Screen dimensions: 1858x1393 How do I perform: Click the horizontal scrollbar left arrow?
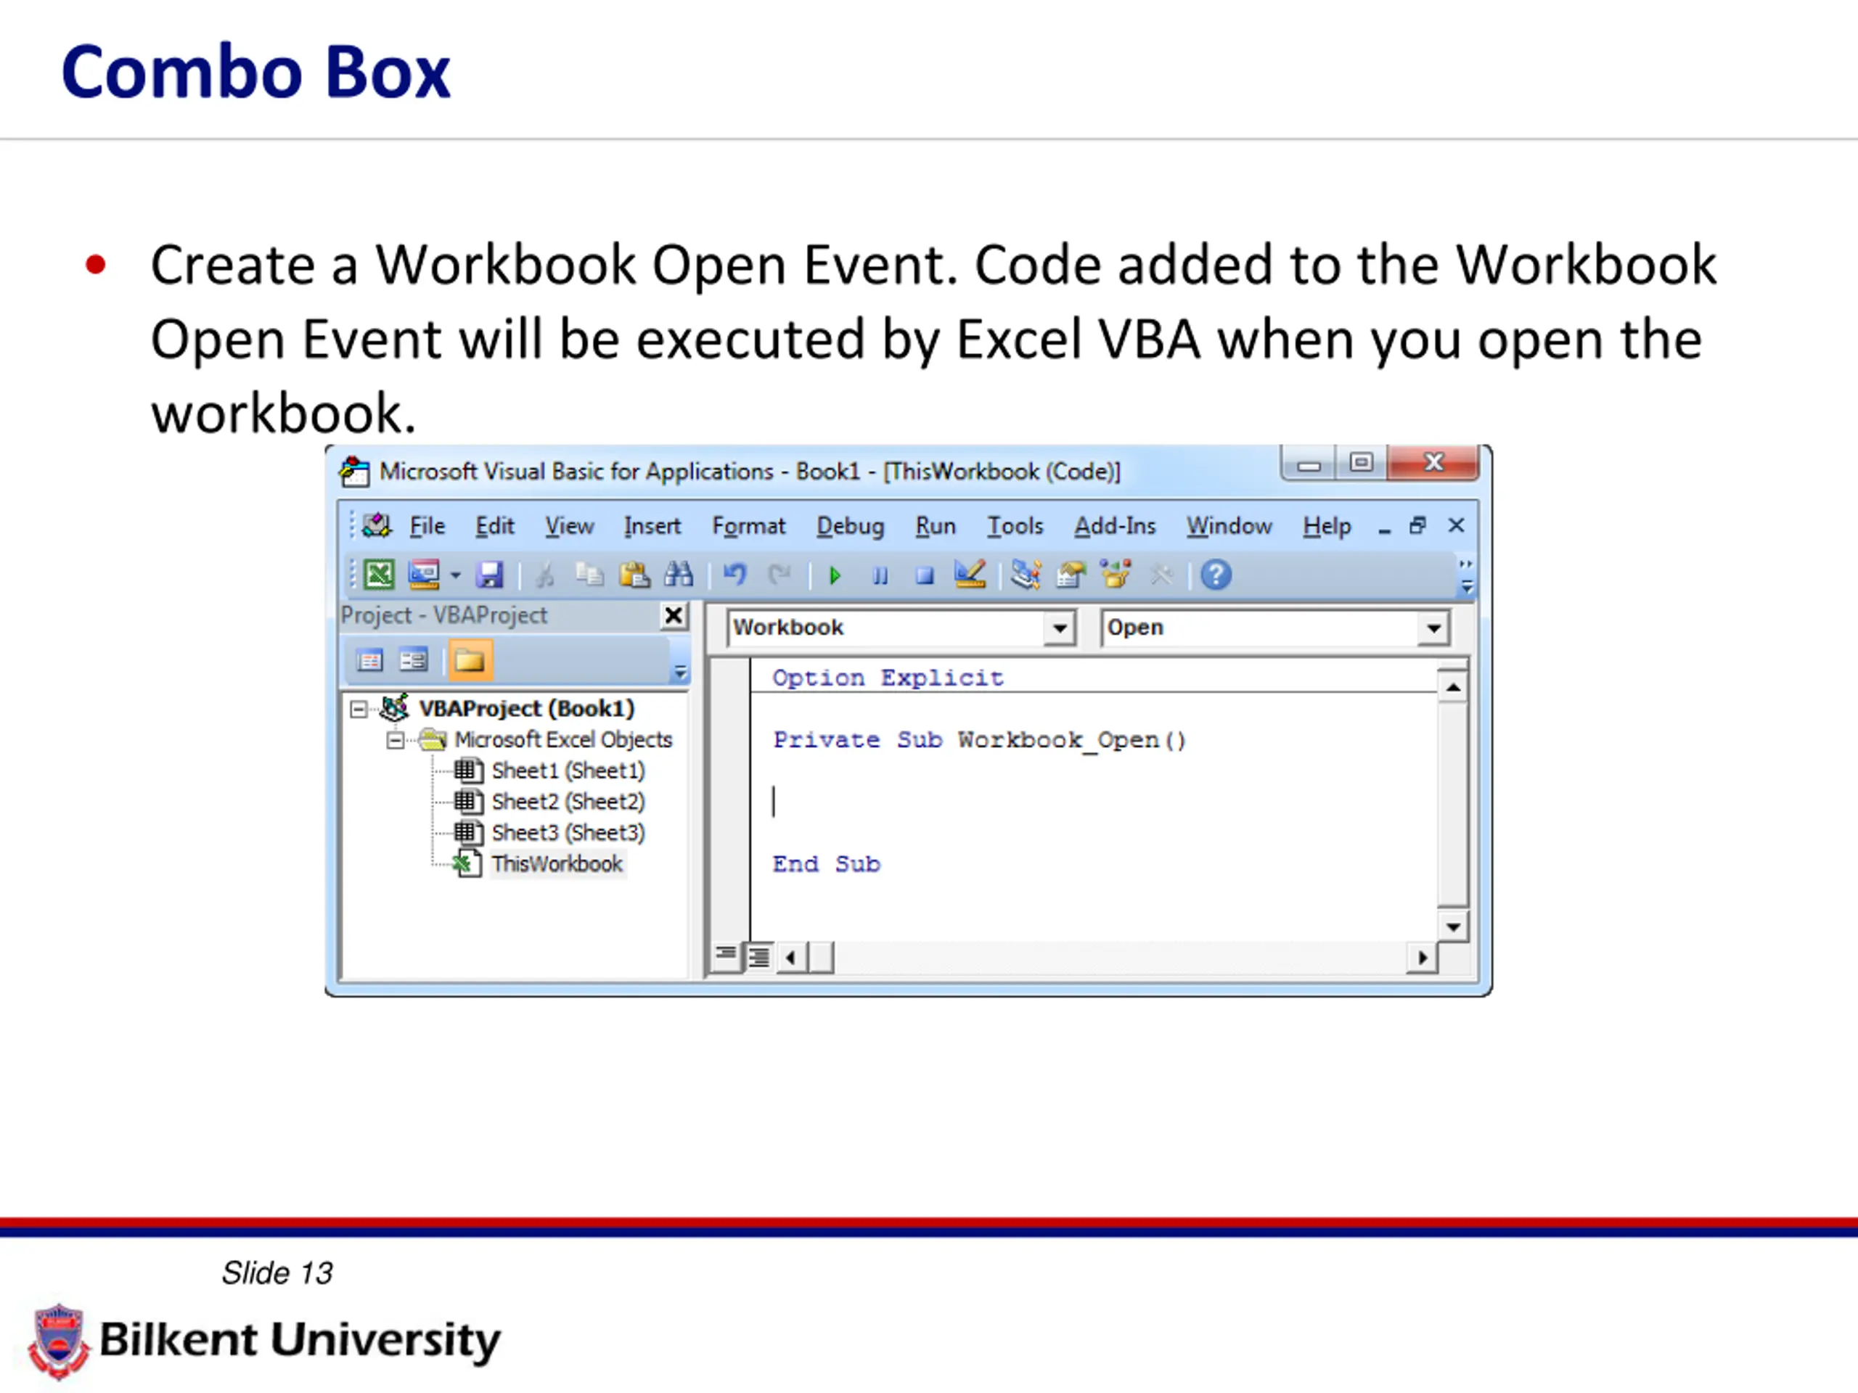pyautogui.click(x=790, y=957)
